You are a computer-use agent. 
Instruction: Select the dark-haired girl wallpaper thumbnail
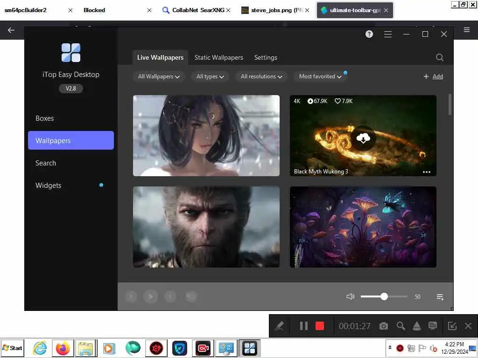pyautogui.click(x=206, y=136)
